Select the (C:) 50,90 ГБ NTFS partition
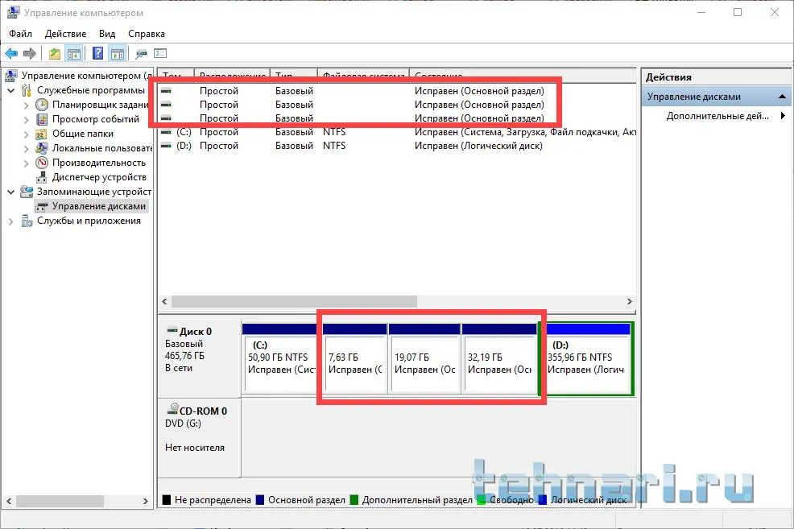 tap(280, 358)
